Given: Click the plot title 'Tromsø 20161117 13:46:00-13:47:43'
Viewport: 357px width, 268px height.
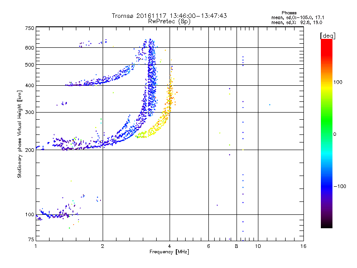Looking at the screenshot, I should 169,16.
